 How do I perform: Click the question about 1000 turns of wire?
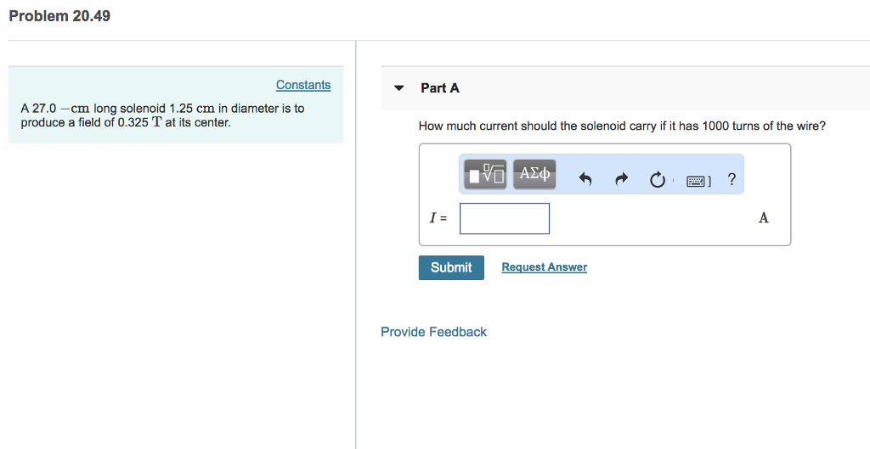(x=622, y=126)
